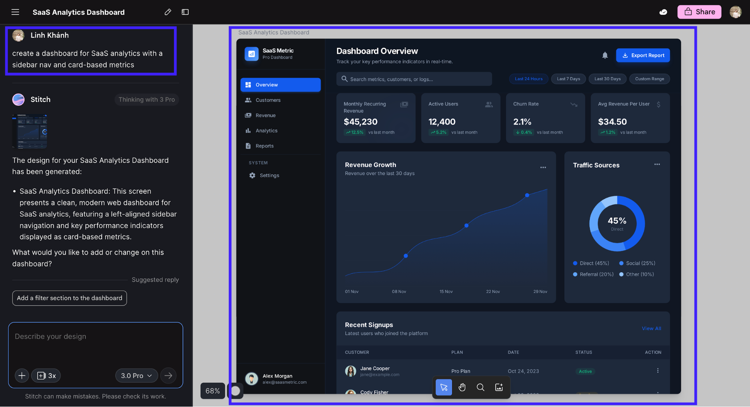Select Customers in the dashboard sidebar

[268, 100]
